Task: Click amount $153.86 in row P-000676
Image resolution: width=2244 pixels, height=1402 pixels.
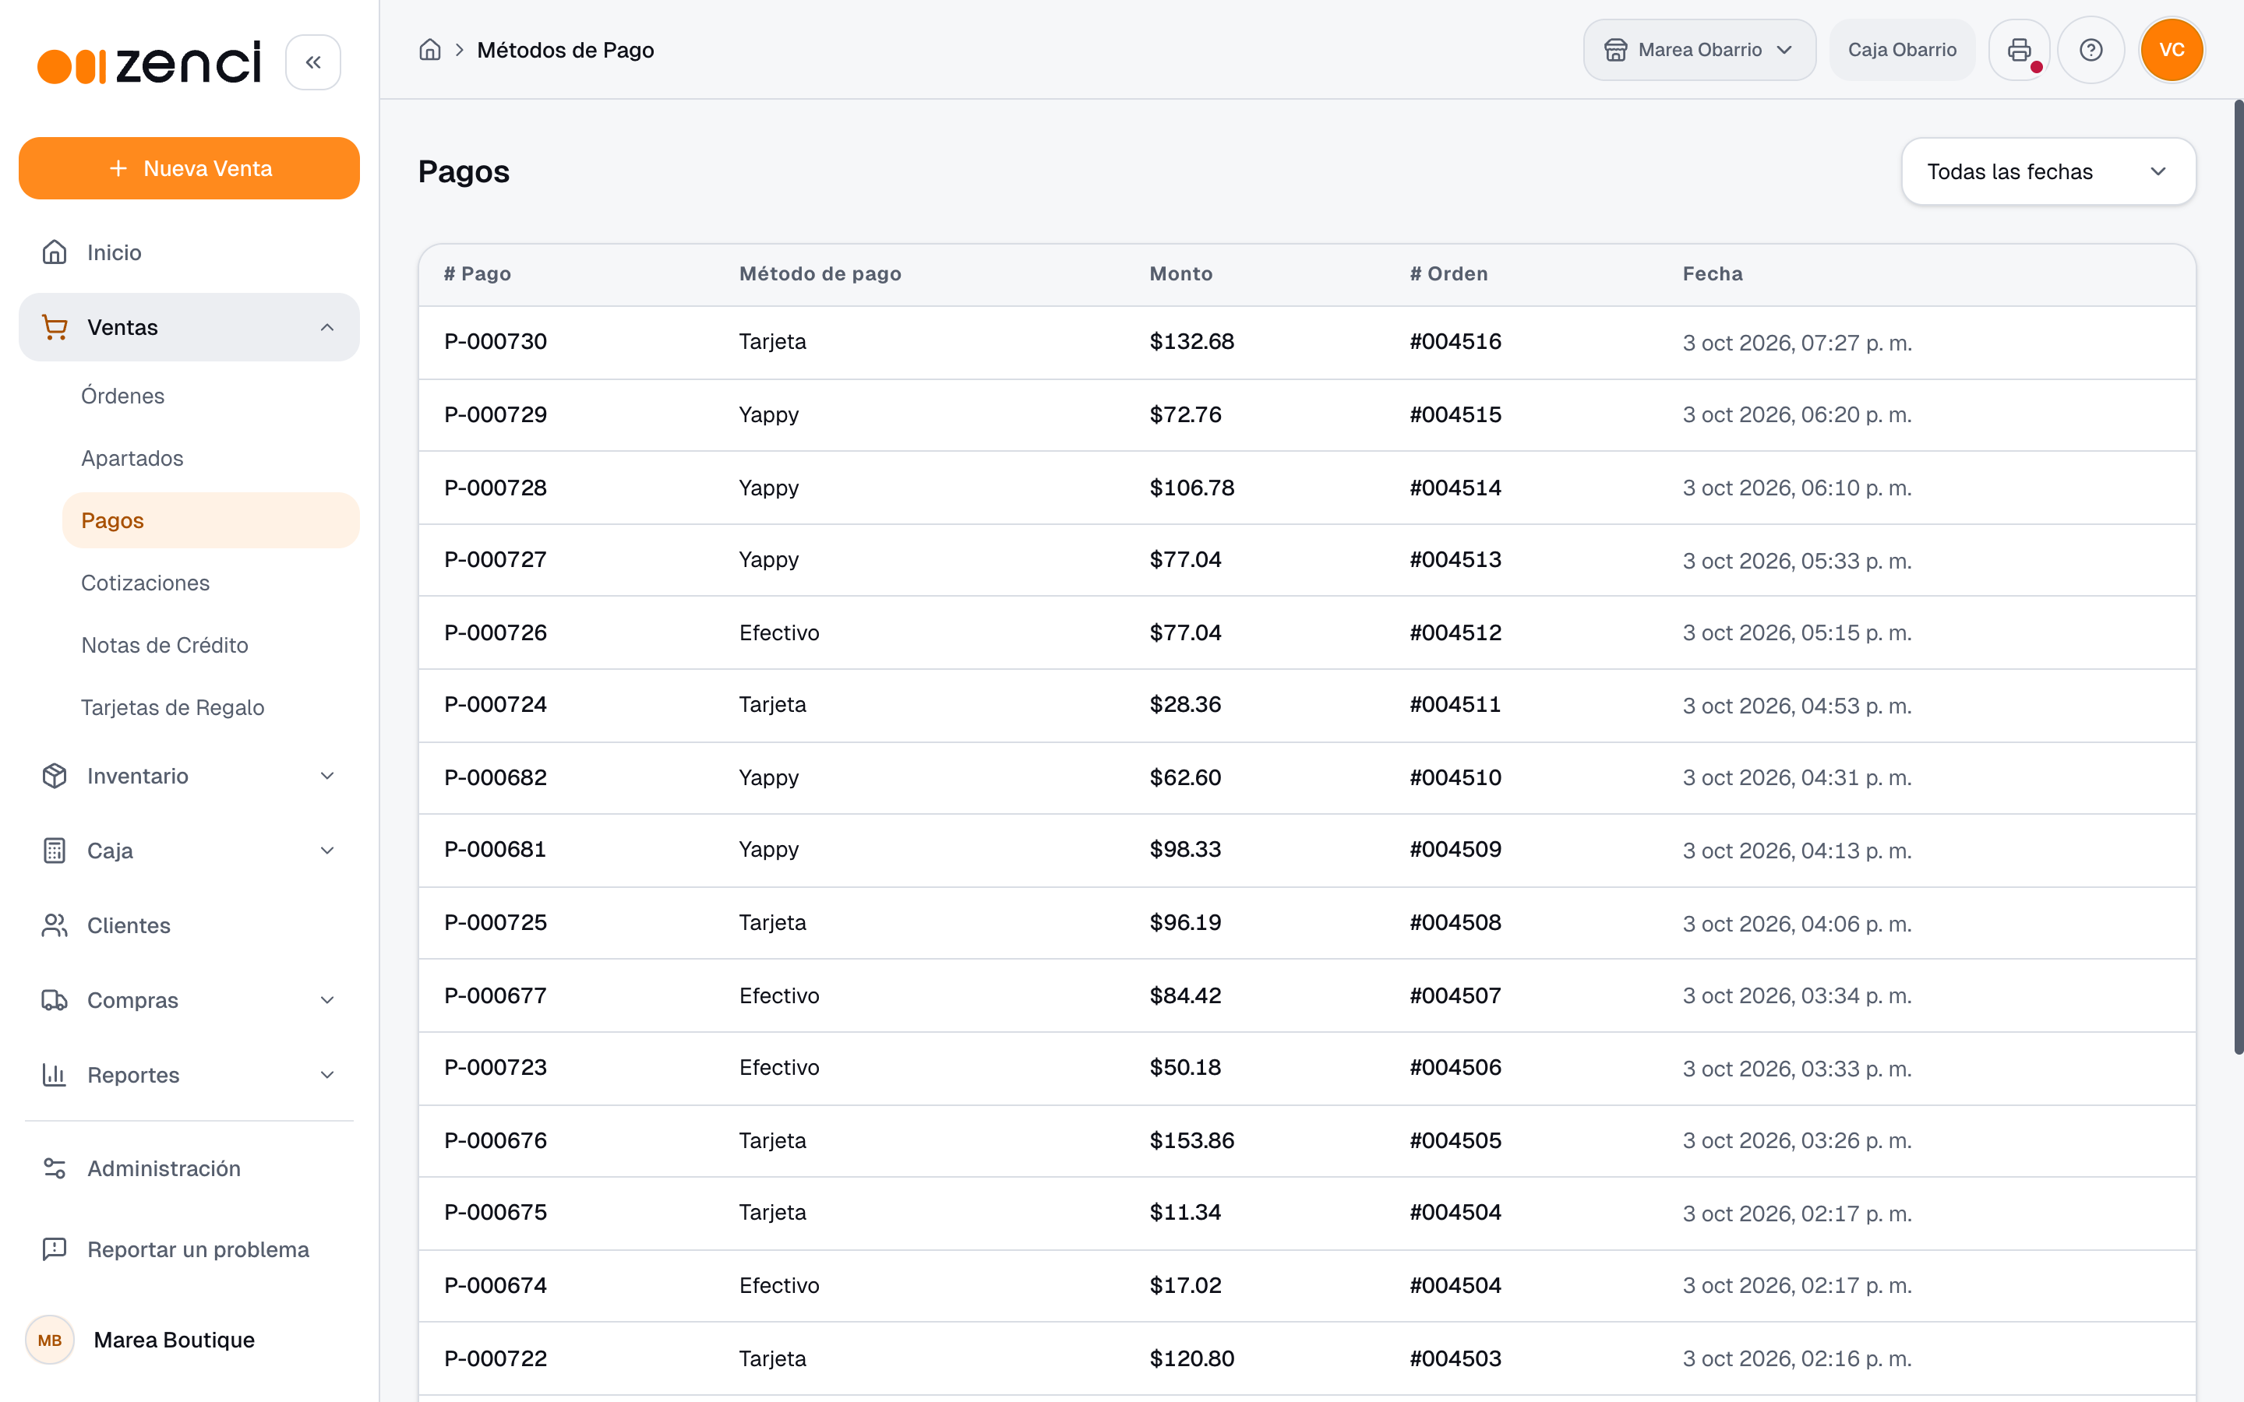Action: [1191, 1140]
